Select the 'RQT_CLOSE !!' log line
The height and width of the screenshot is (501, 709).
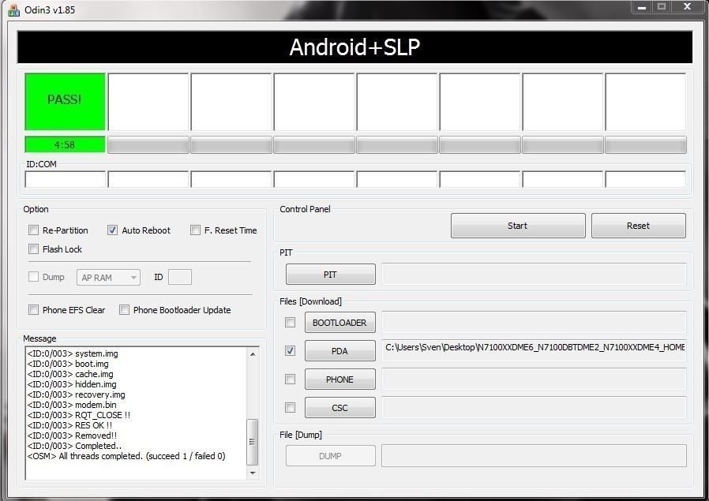pyautogui.click(x=79, y=415)
